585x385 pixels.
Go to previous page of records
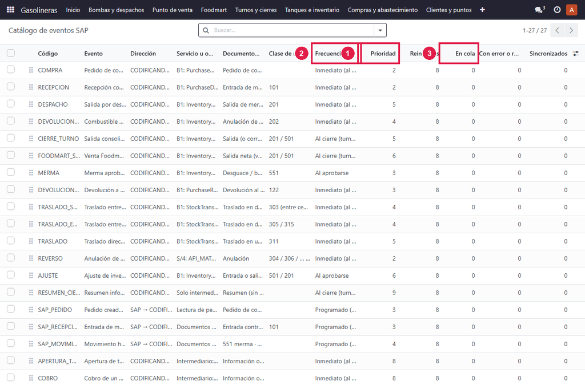(557, 30)
